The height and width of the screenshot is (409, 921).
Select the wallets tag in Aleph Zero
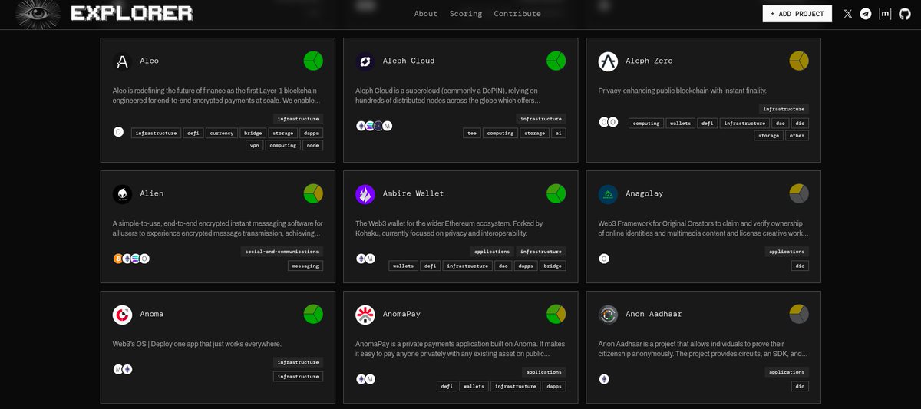(x=680, y=123)
